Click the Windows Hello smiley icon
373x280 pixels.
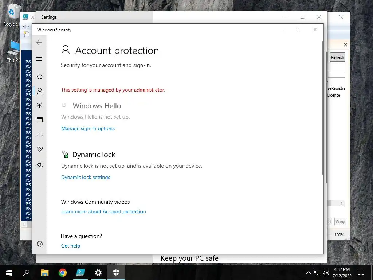(x=64, y=105)
